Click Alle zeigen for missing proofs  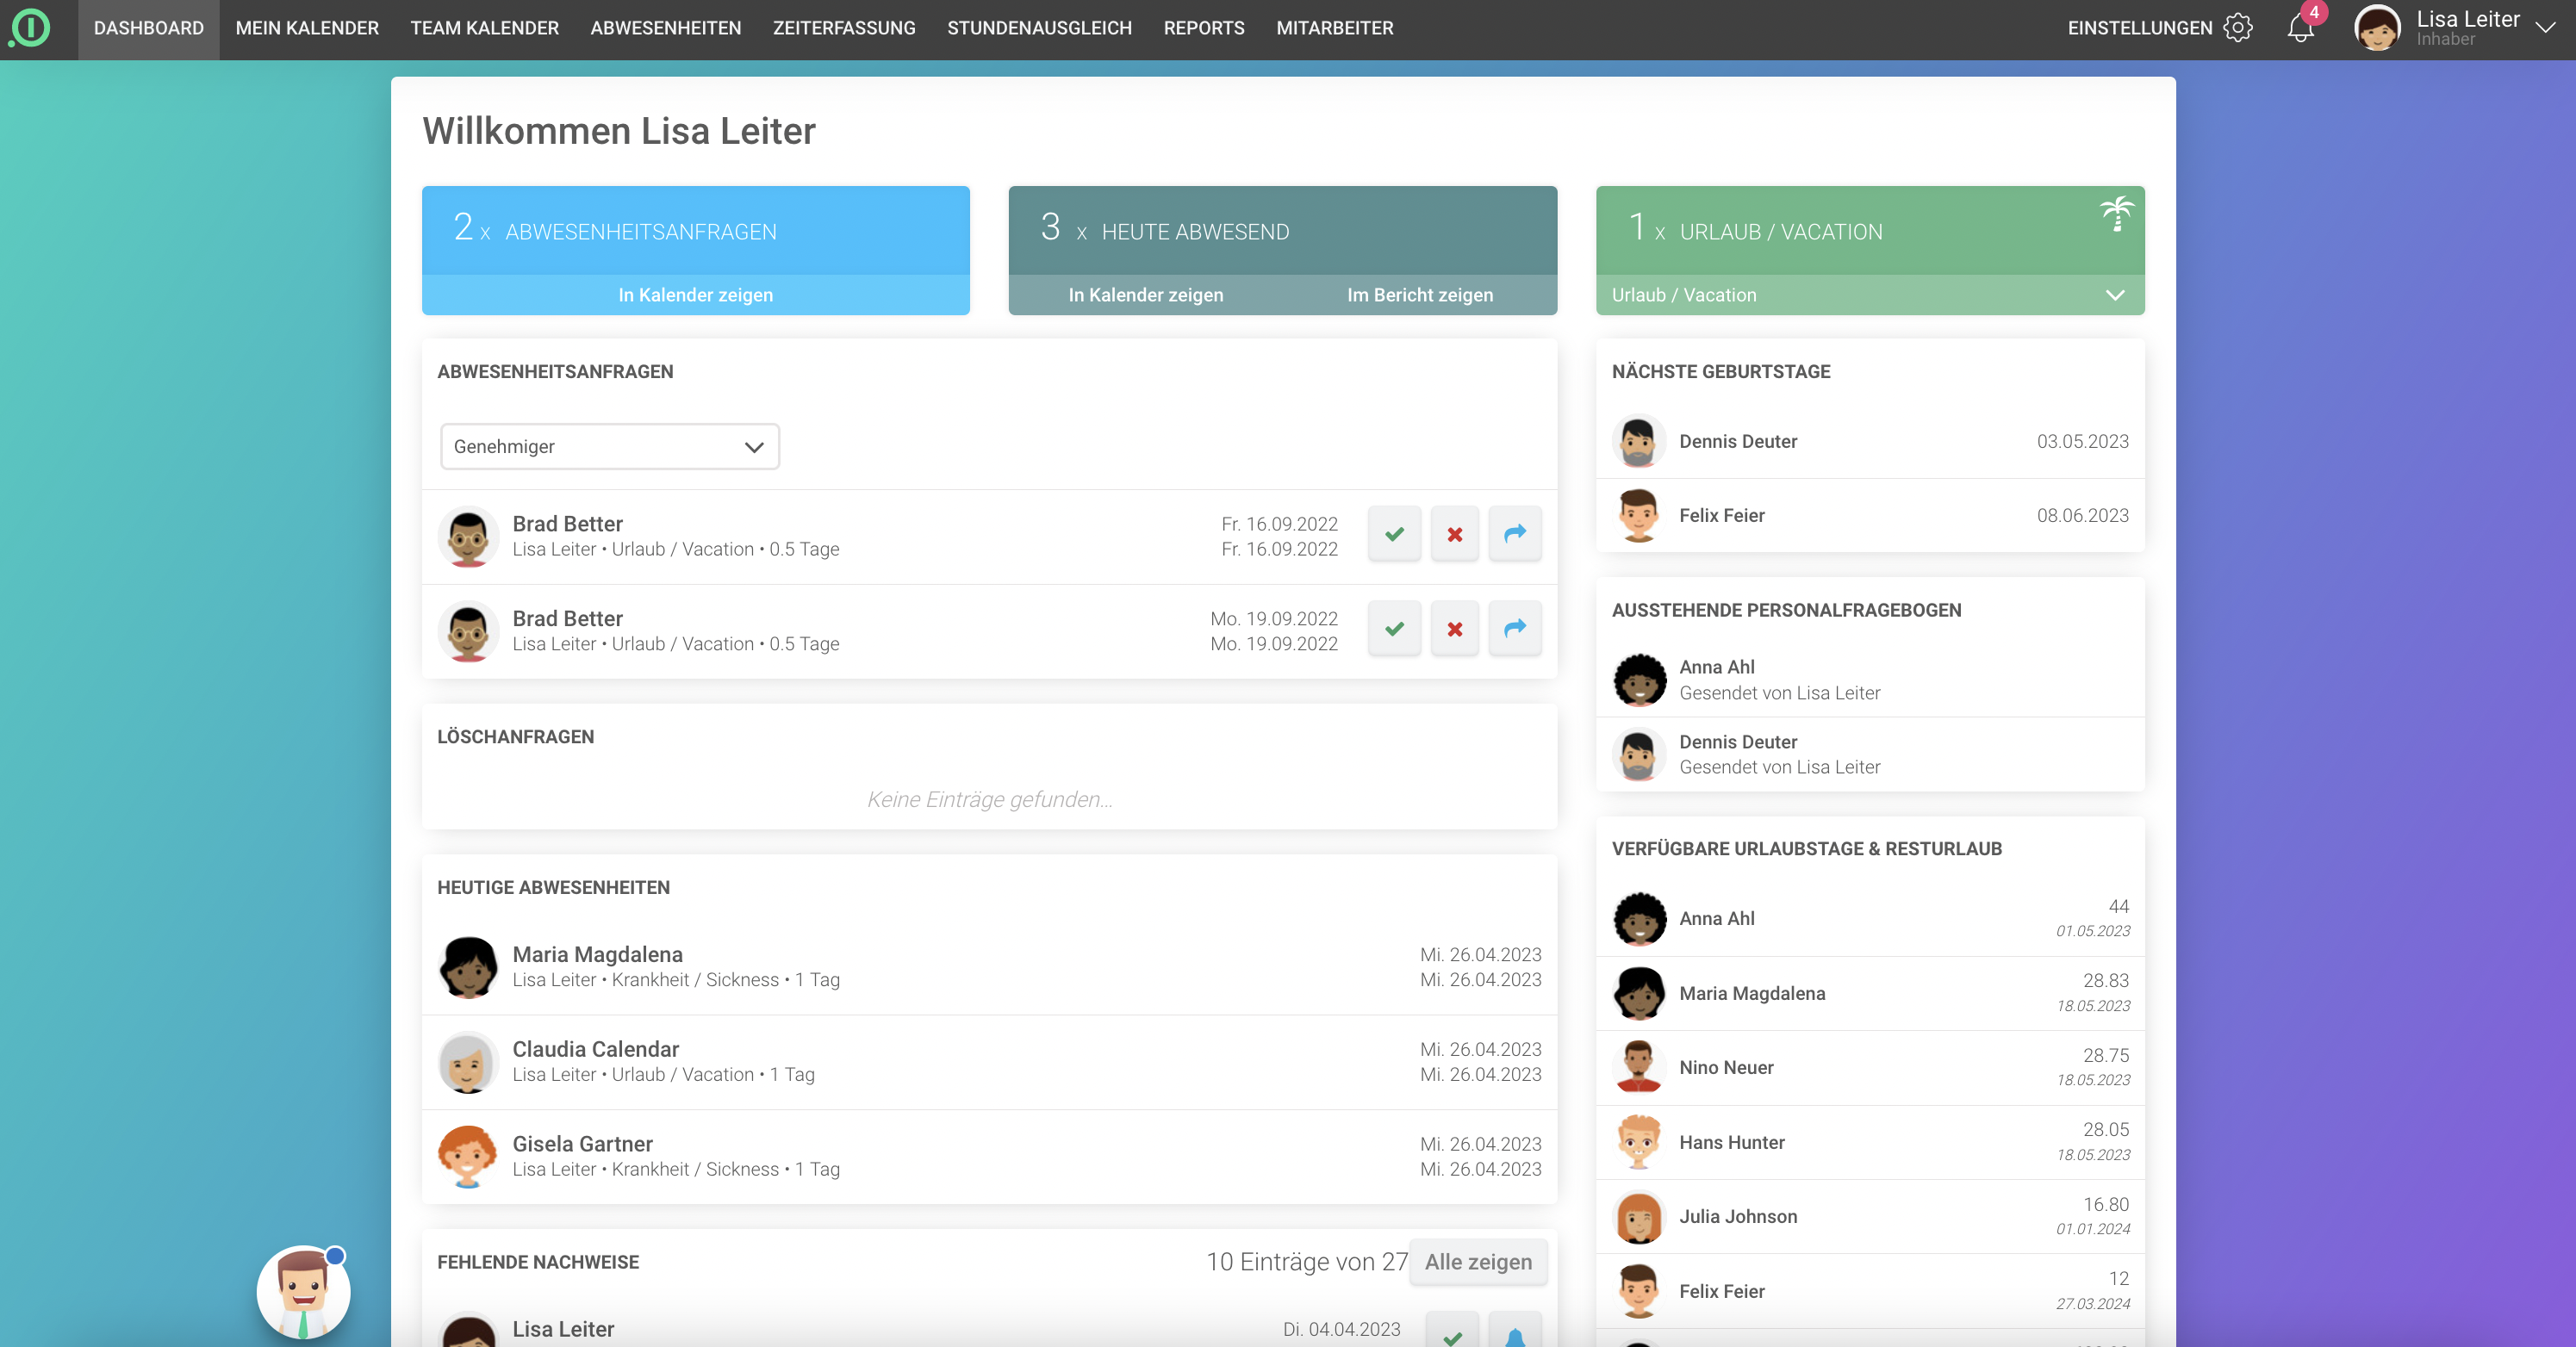(1477, 1262)
